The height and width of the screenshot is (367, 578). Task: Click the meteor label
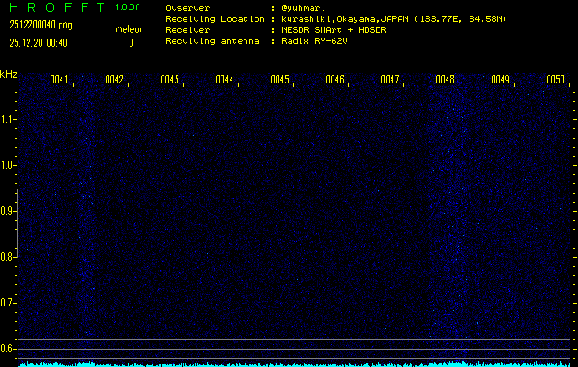click(129, 29)
